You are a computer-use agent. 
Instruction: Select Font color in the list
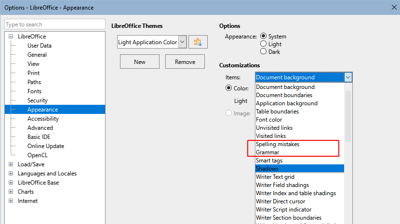click(300, 119)
